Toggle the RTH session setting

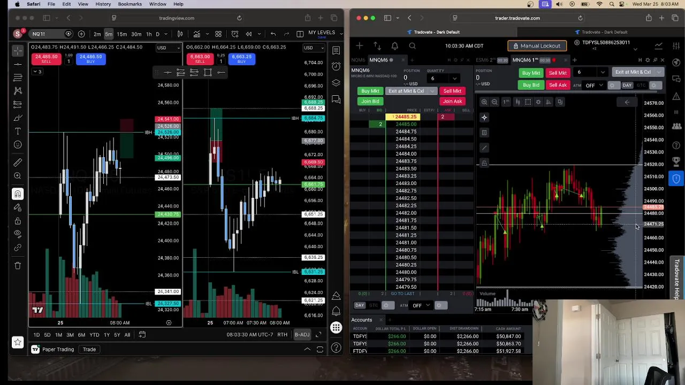[282, 335]
